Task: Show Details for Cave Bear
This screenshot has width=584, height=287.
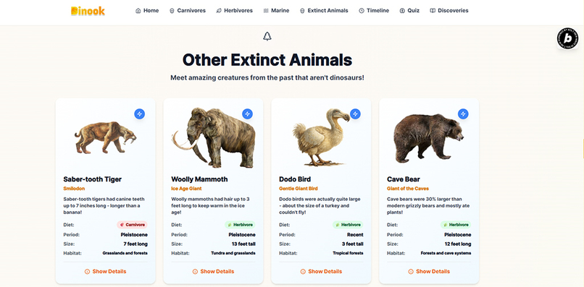Action: (429, 271)
